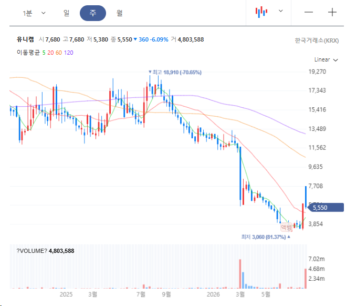Toggle the 20-period moving average
346x306 pixels.
50,53
